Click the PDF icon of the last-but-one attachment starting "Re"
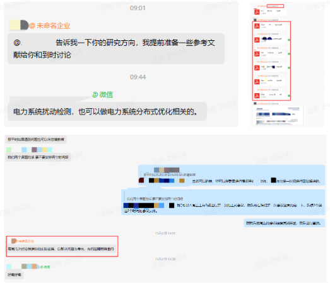This screenshot has height=283, width=330. coord(257,82)
